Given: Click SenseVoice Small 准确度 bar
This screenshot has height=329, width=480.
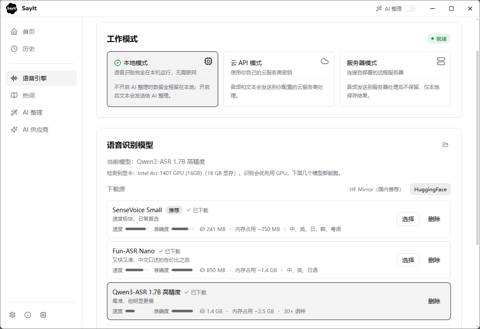Looking at the screenshot, I should (184, 229).
